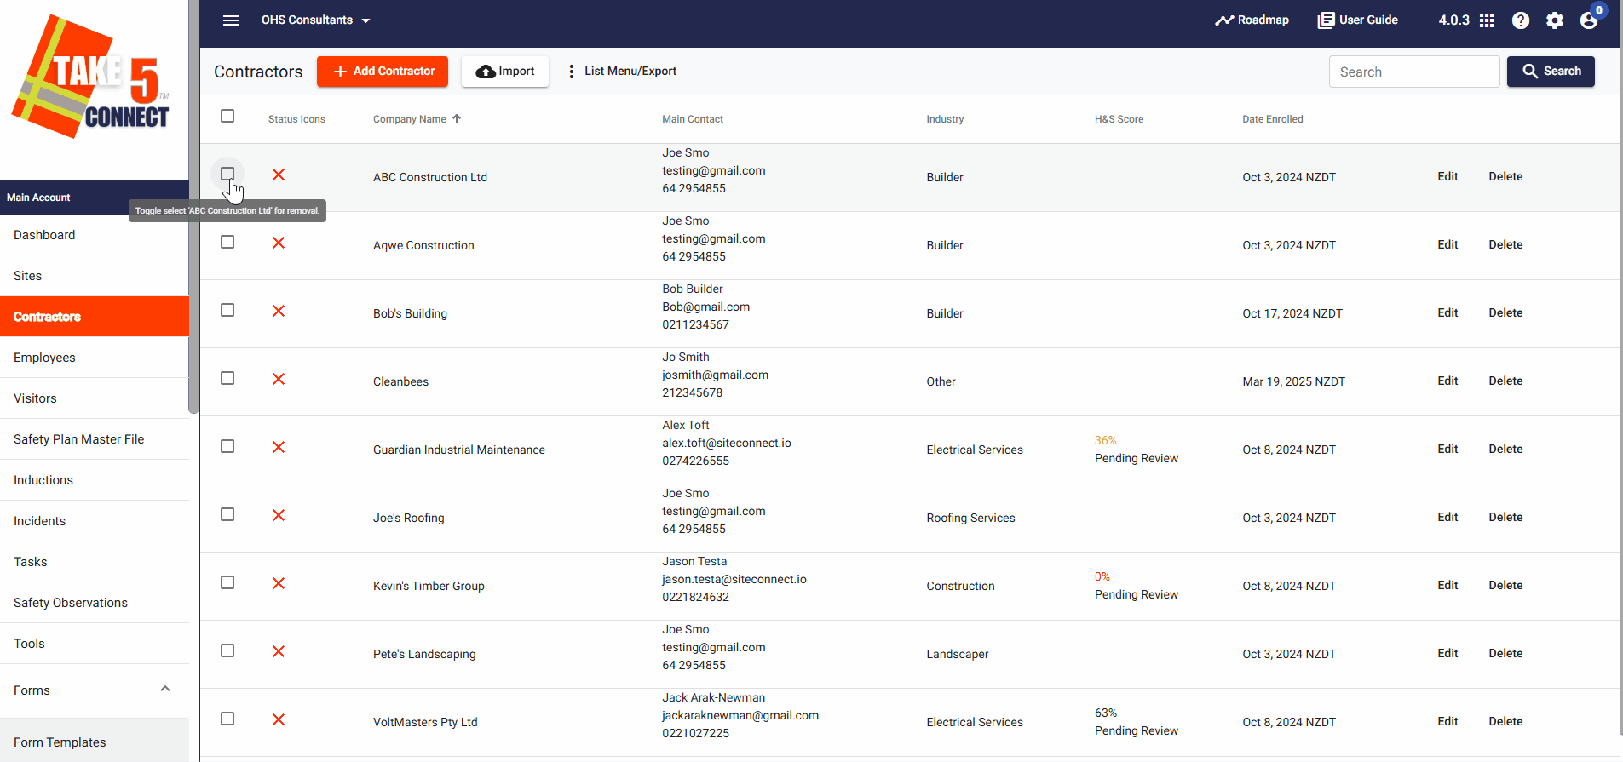
Task: Open Form Templates in the sidebar
Action: pyautogui.click(x=94, y=742)
